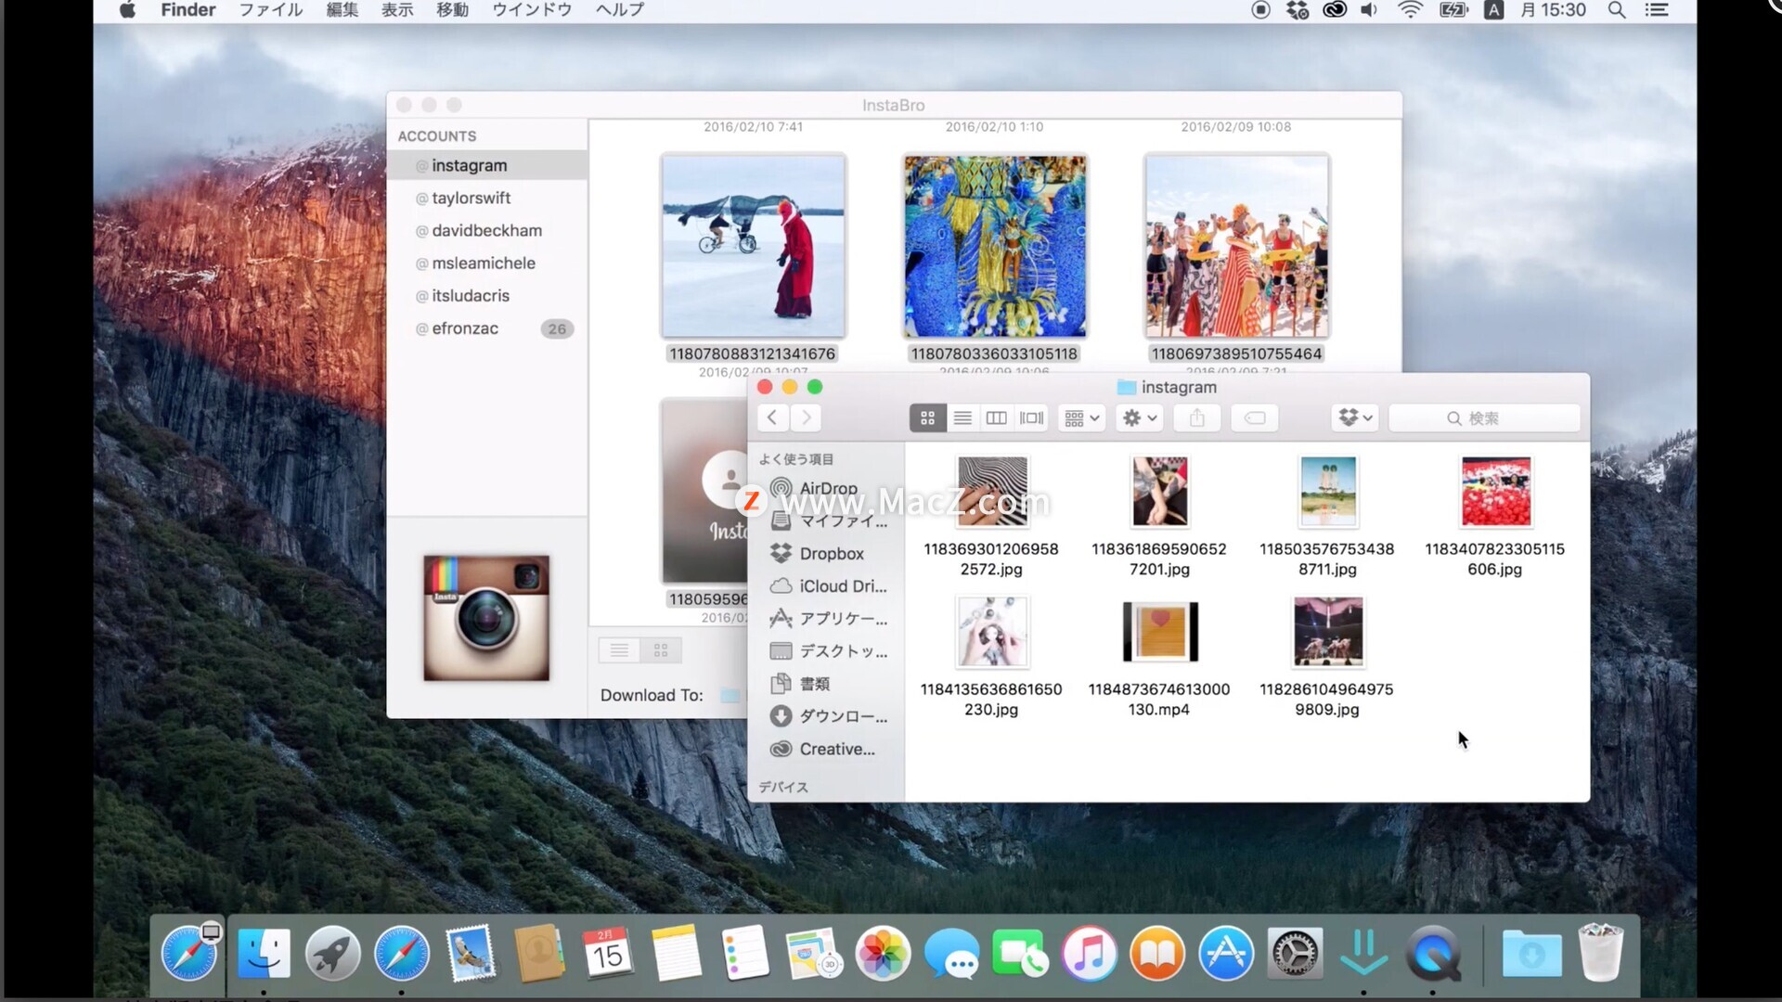Switch InstaBro to grid view
Image resolution: width=1782 pixels, height=1002 pixels.
pos(661,650)
